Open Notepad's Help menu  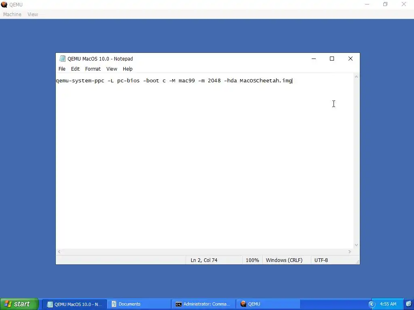[127, 69]
